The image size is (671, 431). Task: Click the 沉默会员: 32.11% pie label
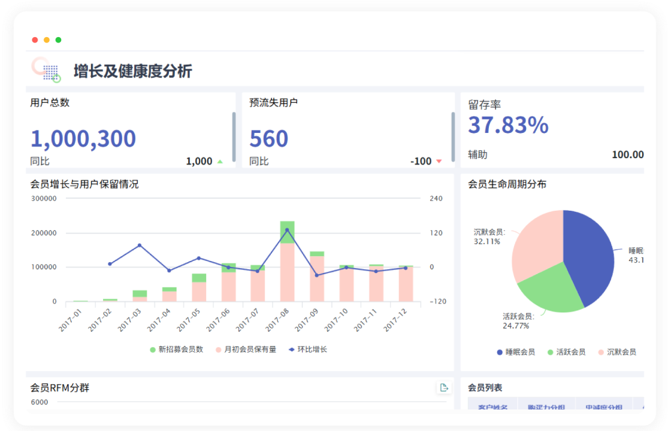click(489, 236)
